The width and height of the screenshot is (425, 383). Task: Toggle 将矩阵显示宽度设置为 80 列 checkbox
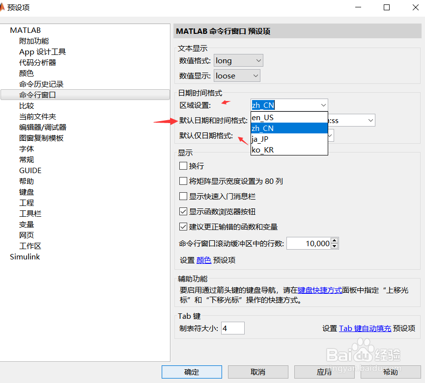click(183, 181)
